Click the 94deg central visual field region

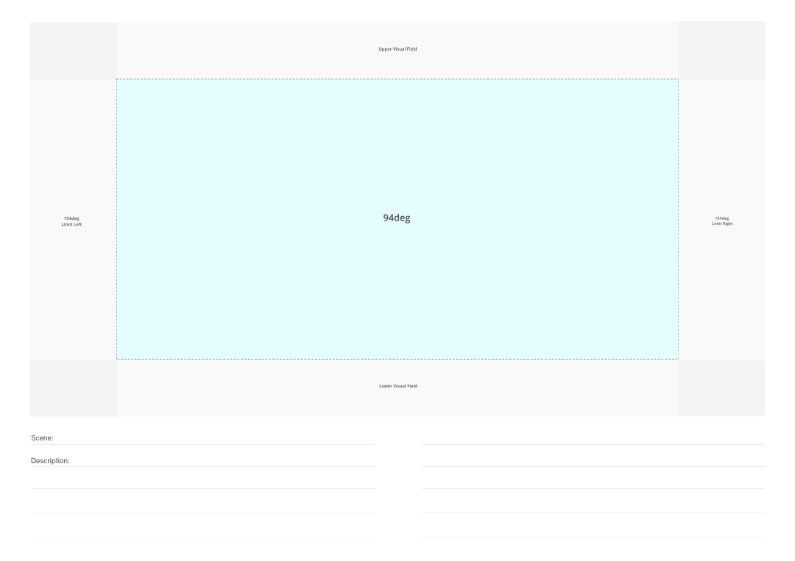pos(397,218)
